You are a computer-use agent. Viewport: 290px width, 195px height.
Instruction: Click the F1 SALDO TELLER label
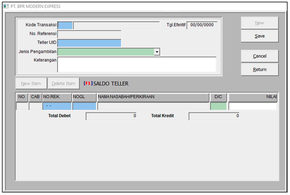106,84
